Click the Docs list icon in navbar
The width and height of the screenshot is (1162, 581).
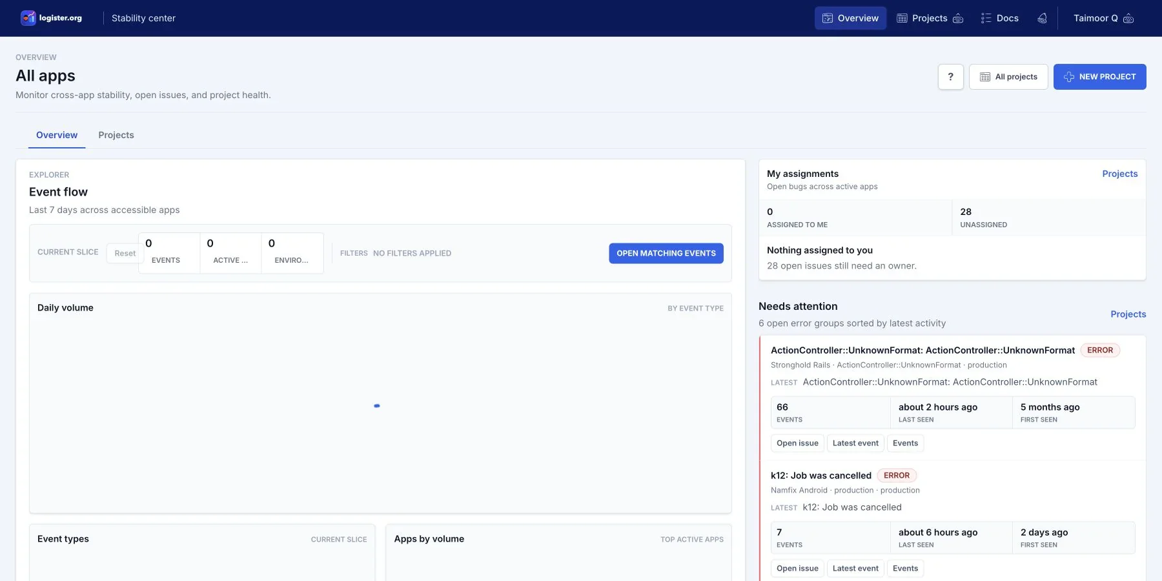(986, 18)
